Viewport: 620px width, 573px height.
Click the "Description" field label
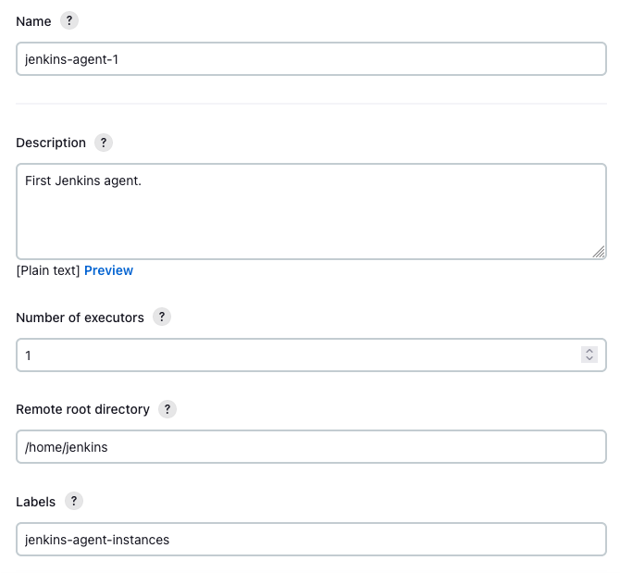tap(51, 143)
